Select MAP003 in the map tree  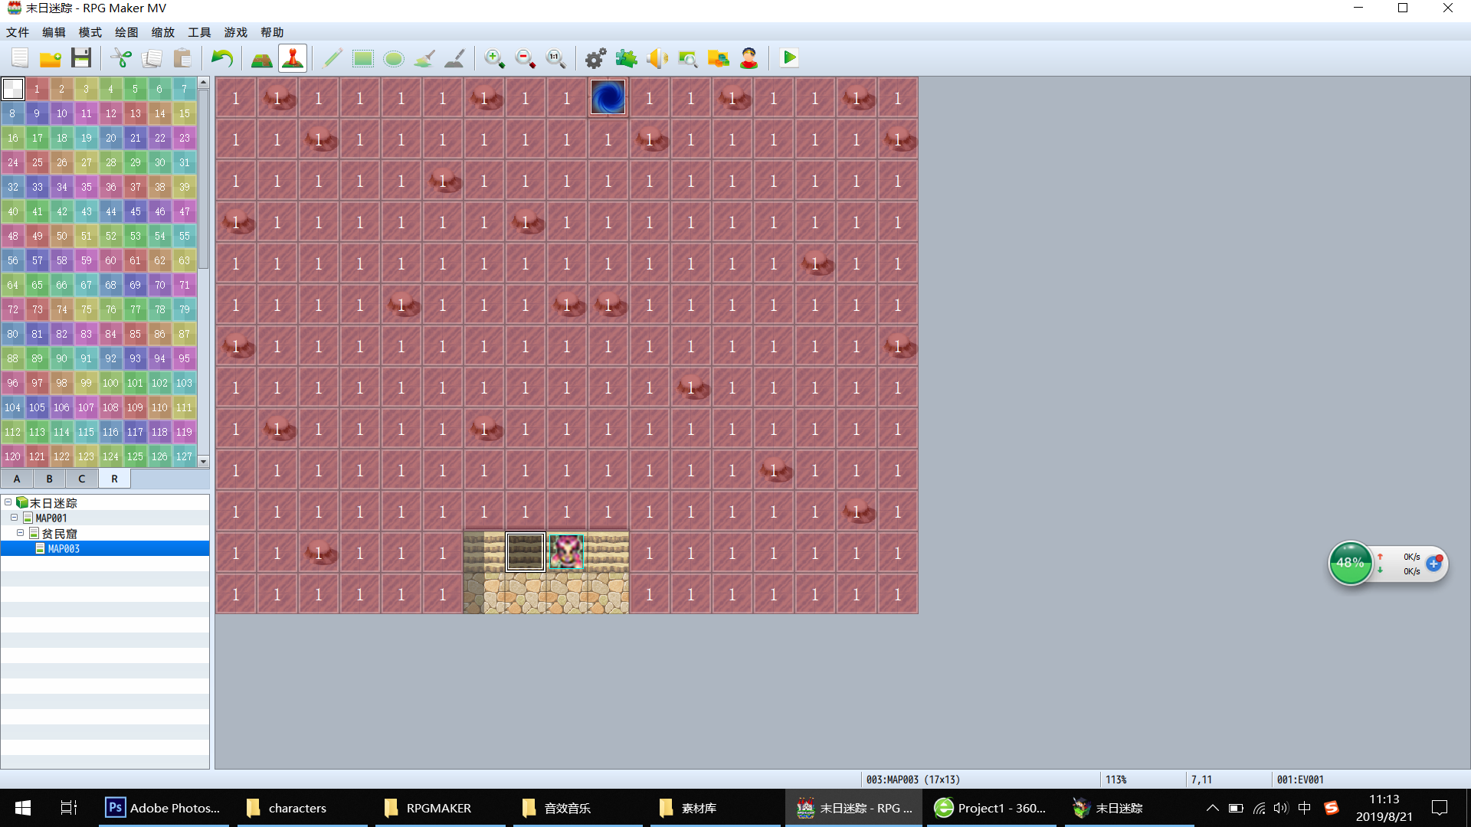pyautogui.click(x=64, y=549)
